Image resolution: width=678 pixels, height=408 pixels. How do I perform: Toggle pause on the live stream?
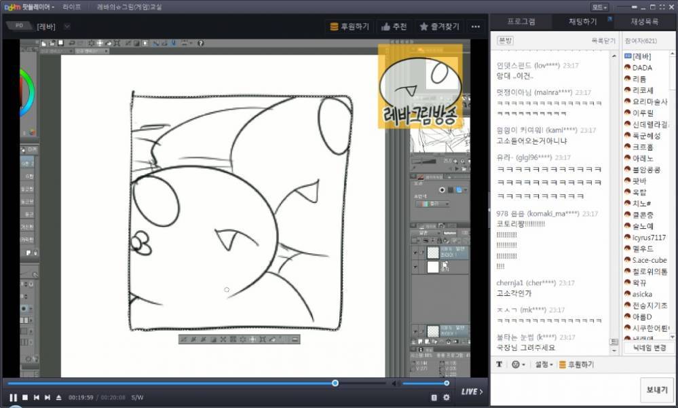pyautogui.click(x=14, y=398)
